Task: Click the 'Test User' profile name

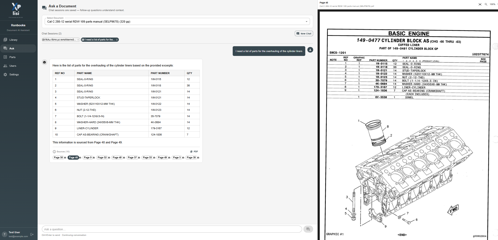Action: pyautogui.click(x=14, y=232)
